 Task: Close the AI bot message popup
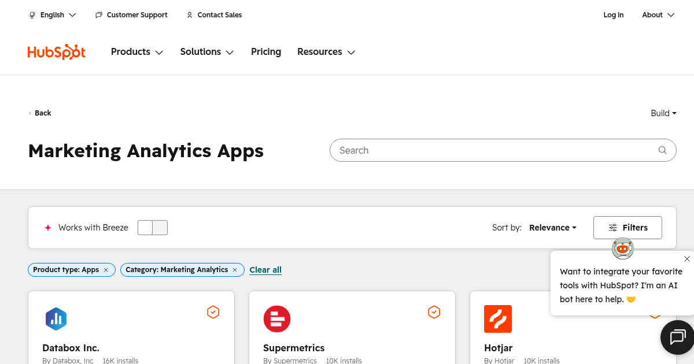point(686,259)
